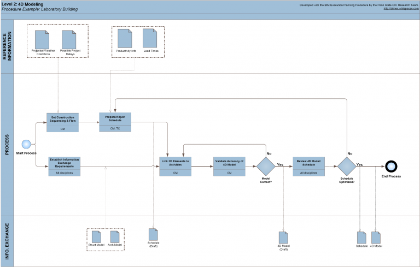
Task: Select the End Process circle
Action: 390,166
